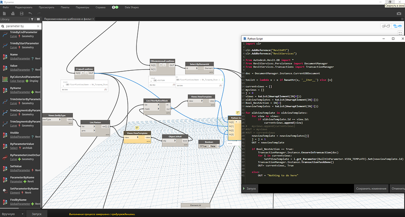Click the Запуск button in status bar
The image size is (405, 217).
tap(36, 214)
